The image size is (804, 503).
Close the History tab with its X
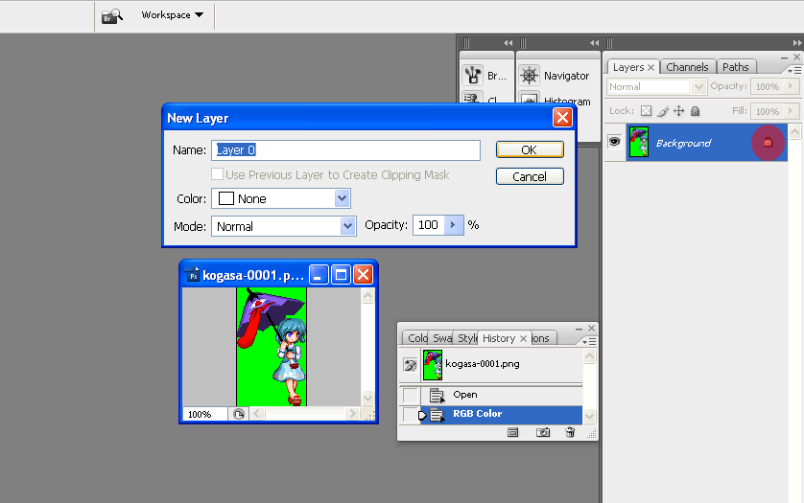[523, 338]
